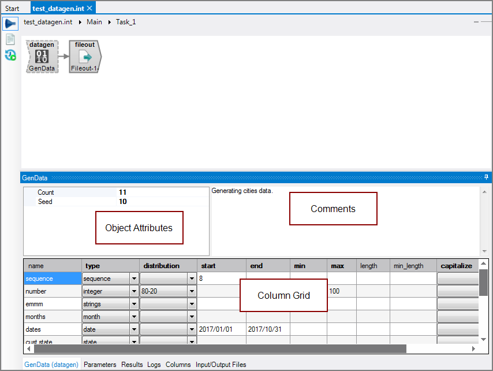This screenshot has width=493, height=371.
Task: Click the run flow icon in sidebar
Action: [10, 24]
